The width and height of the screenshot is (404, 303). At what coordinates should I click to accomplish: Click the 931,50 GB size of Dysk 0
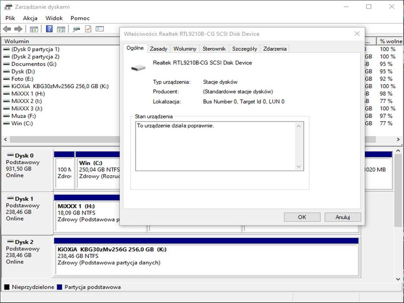tap(19, 169)
